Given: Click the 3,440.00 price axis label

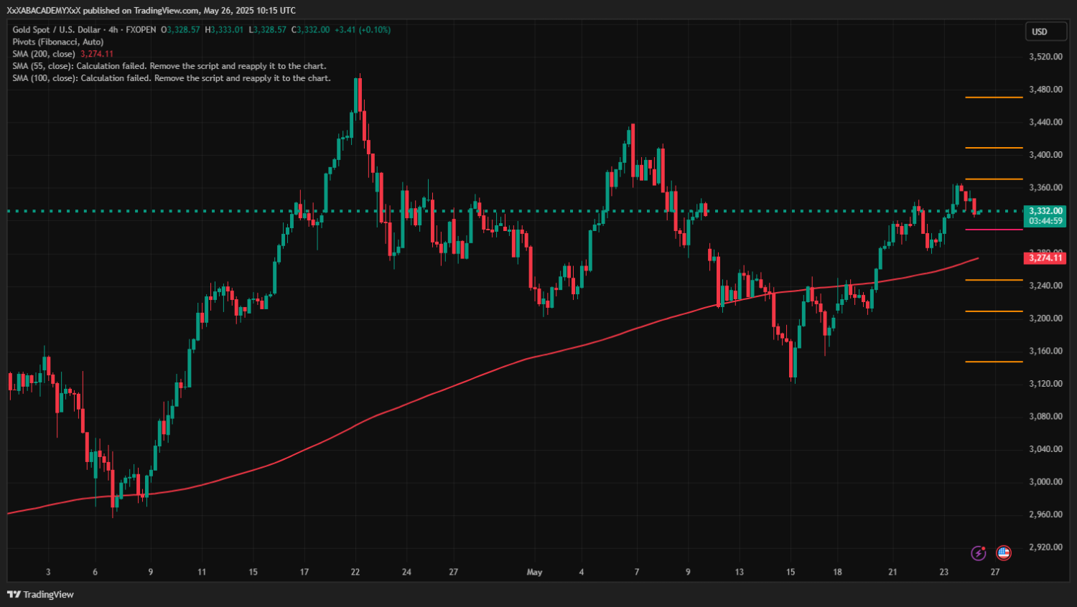Looking at the screenshot, I should (1045, 122).
